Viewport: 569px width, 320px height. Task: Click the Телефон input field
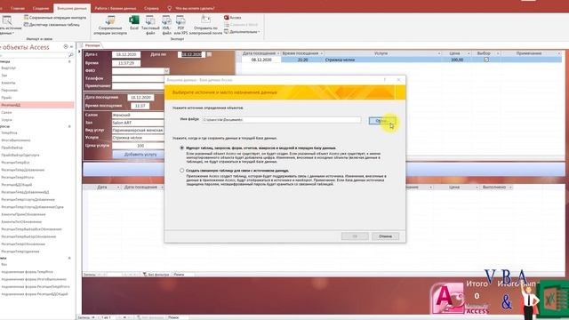point(138,78)
